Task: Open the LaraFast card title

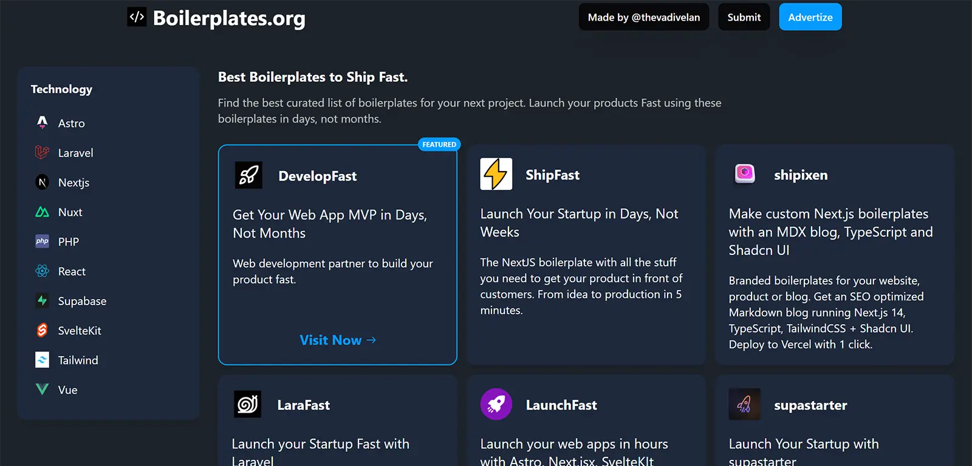Action: coord(304,405)
